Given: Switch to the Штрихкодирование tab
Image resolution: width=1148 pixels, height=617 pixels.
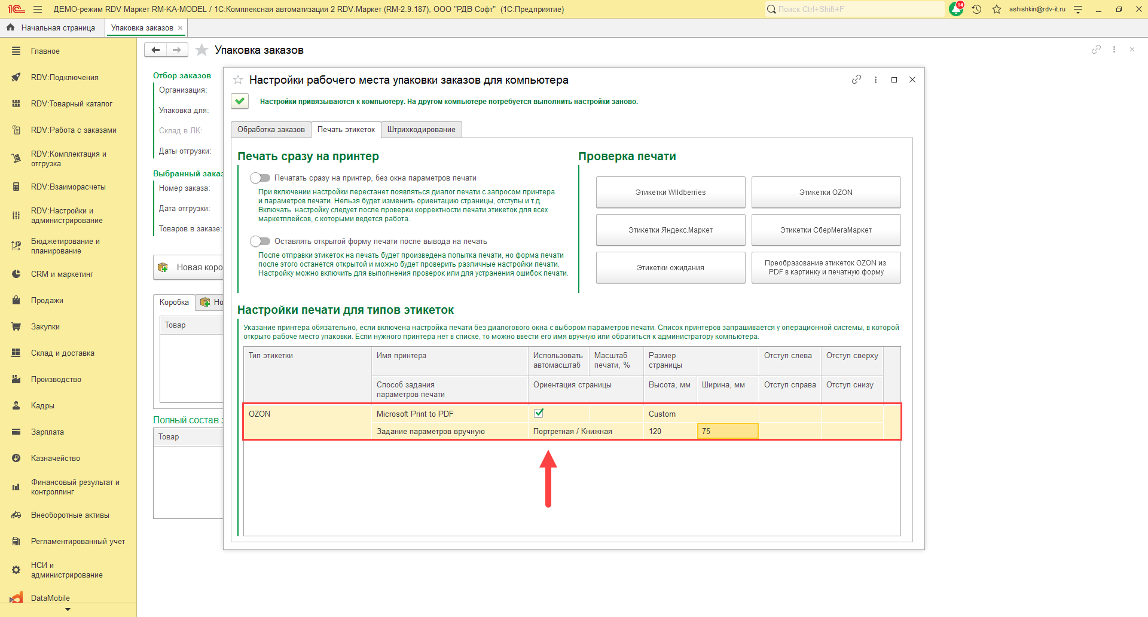Looking at the screenshot, I should click(421, 130).
